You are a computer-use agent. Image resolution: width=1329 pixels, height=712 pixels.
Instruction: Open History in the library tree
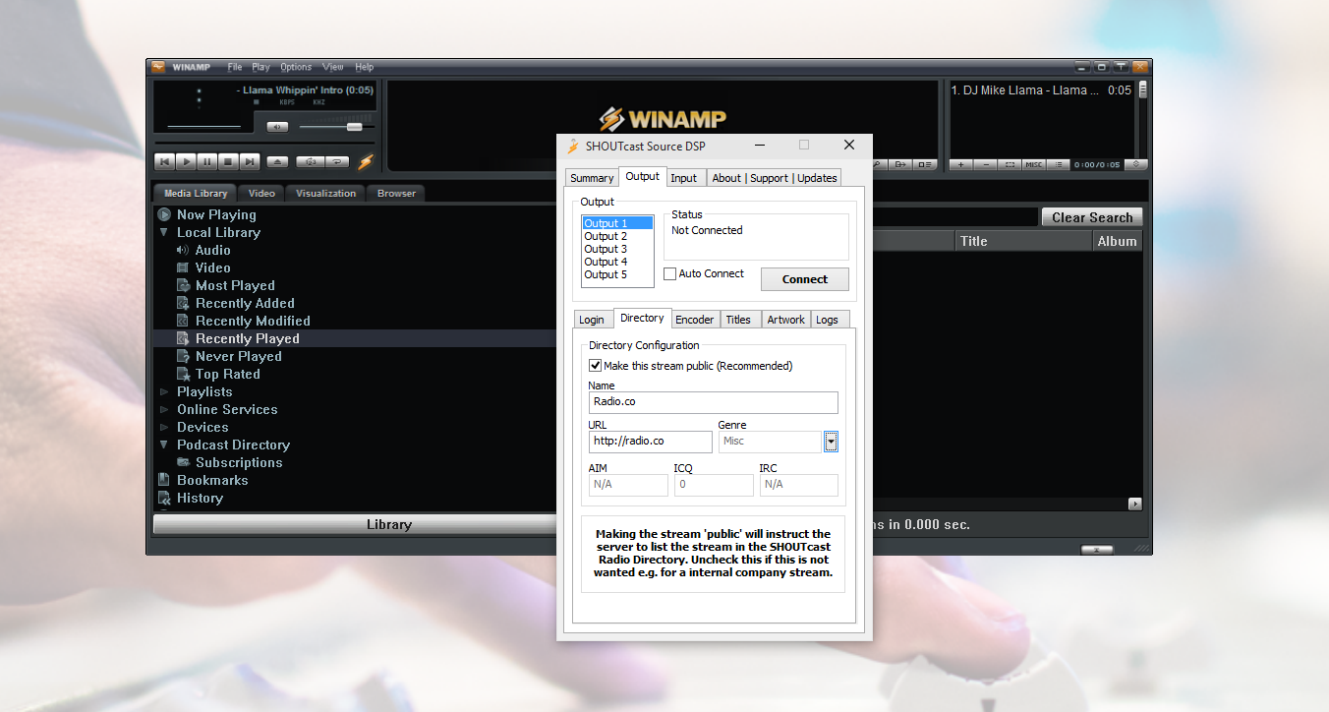(200, 498)
